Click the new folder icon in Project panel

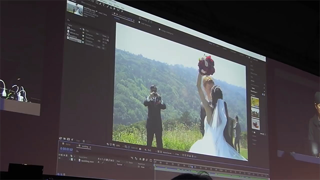pos(64,139)
